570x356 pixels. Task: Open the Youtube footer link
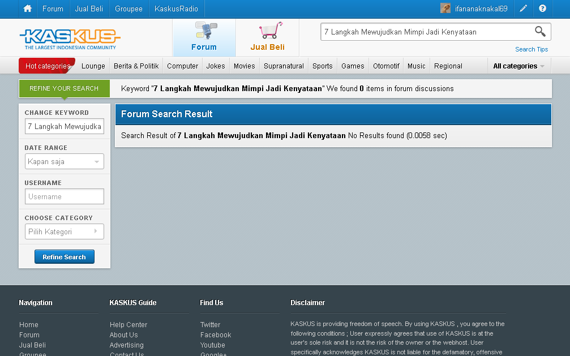click(213, 345)
